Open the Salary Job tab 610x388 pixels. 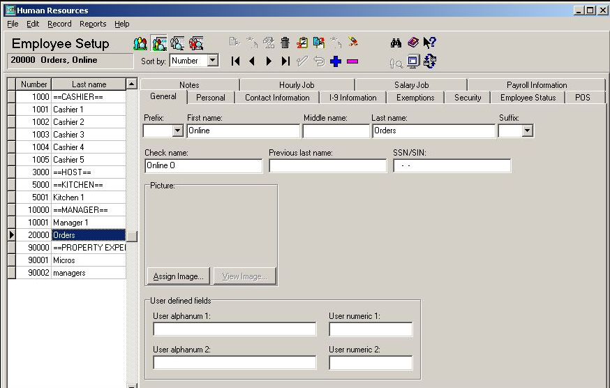pyautogui.click(x=411, y=85)
